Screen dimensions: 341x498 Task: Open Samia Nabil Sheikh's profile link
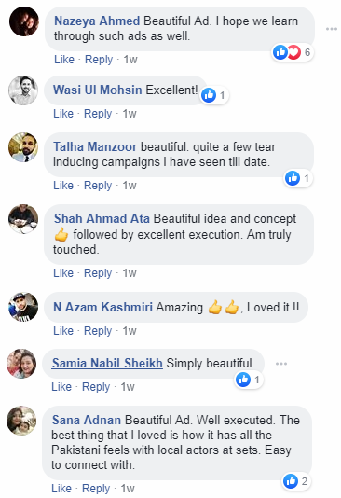click(x=107, y=363)
